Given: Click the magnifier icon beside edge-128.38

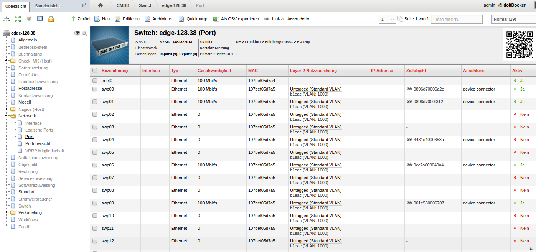Looking at the screenshot, I should 84,33.
